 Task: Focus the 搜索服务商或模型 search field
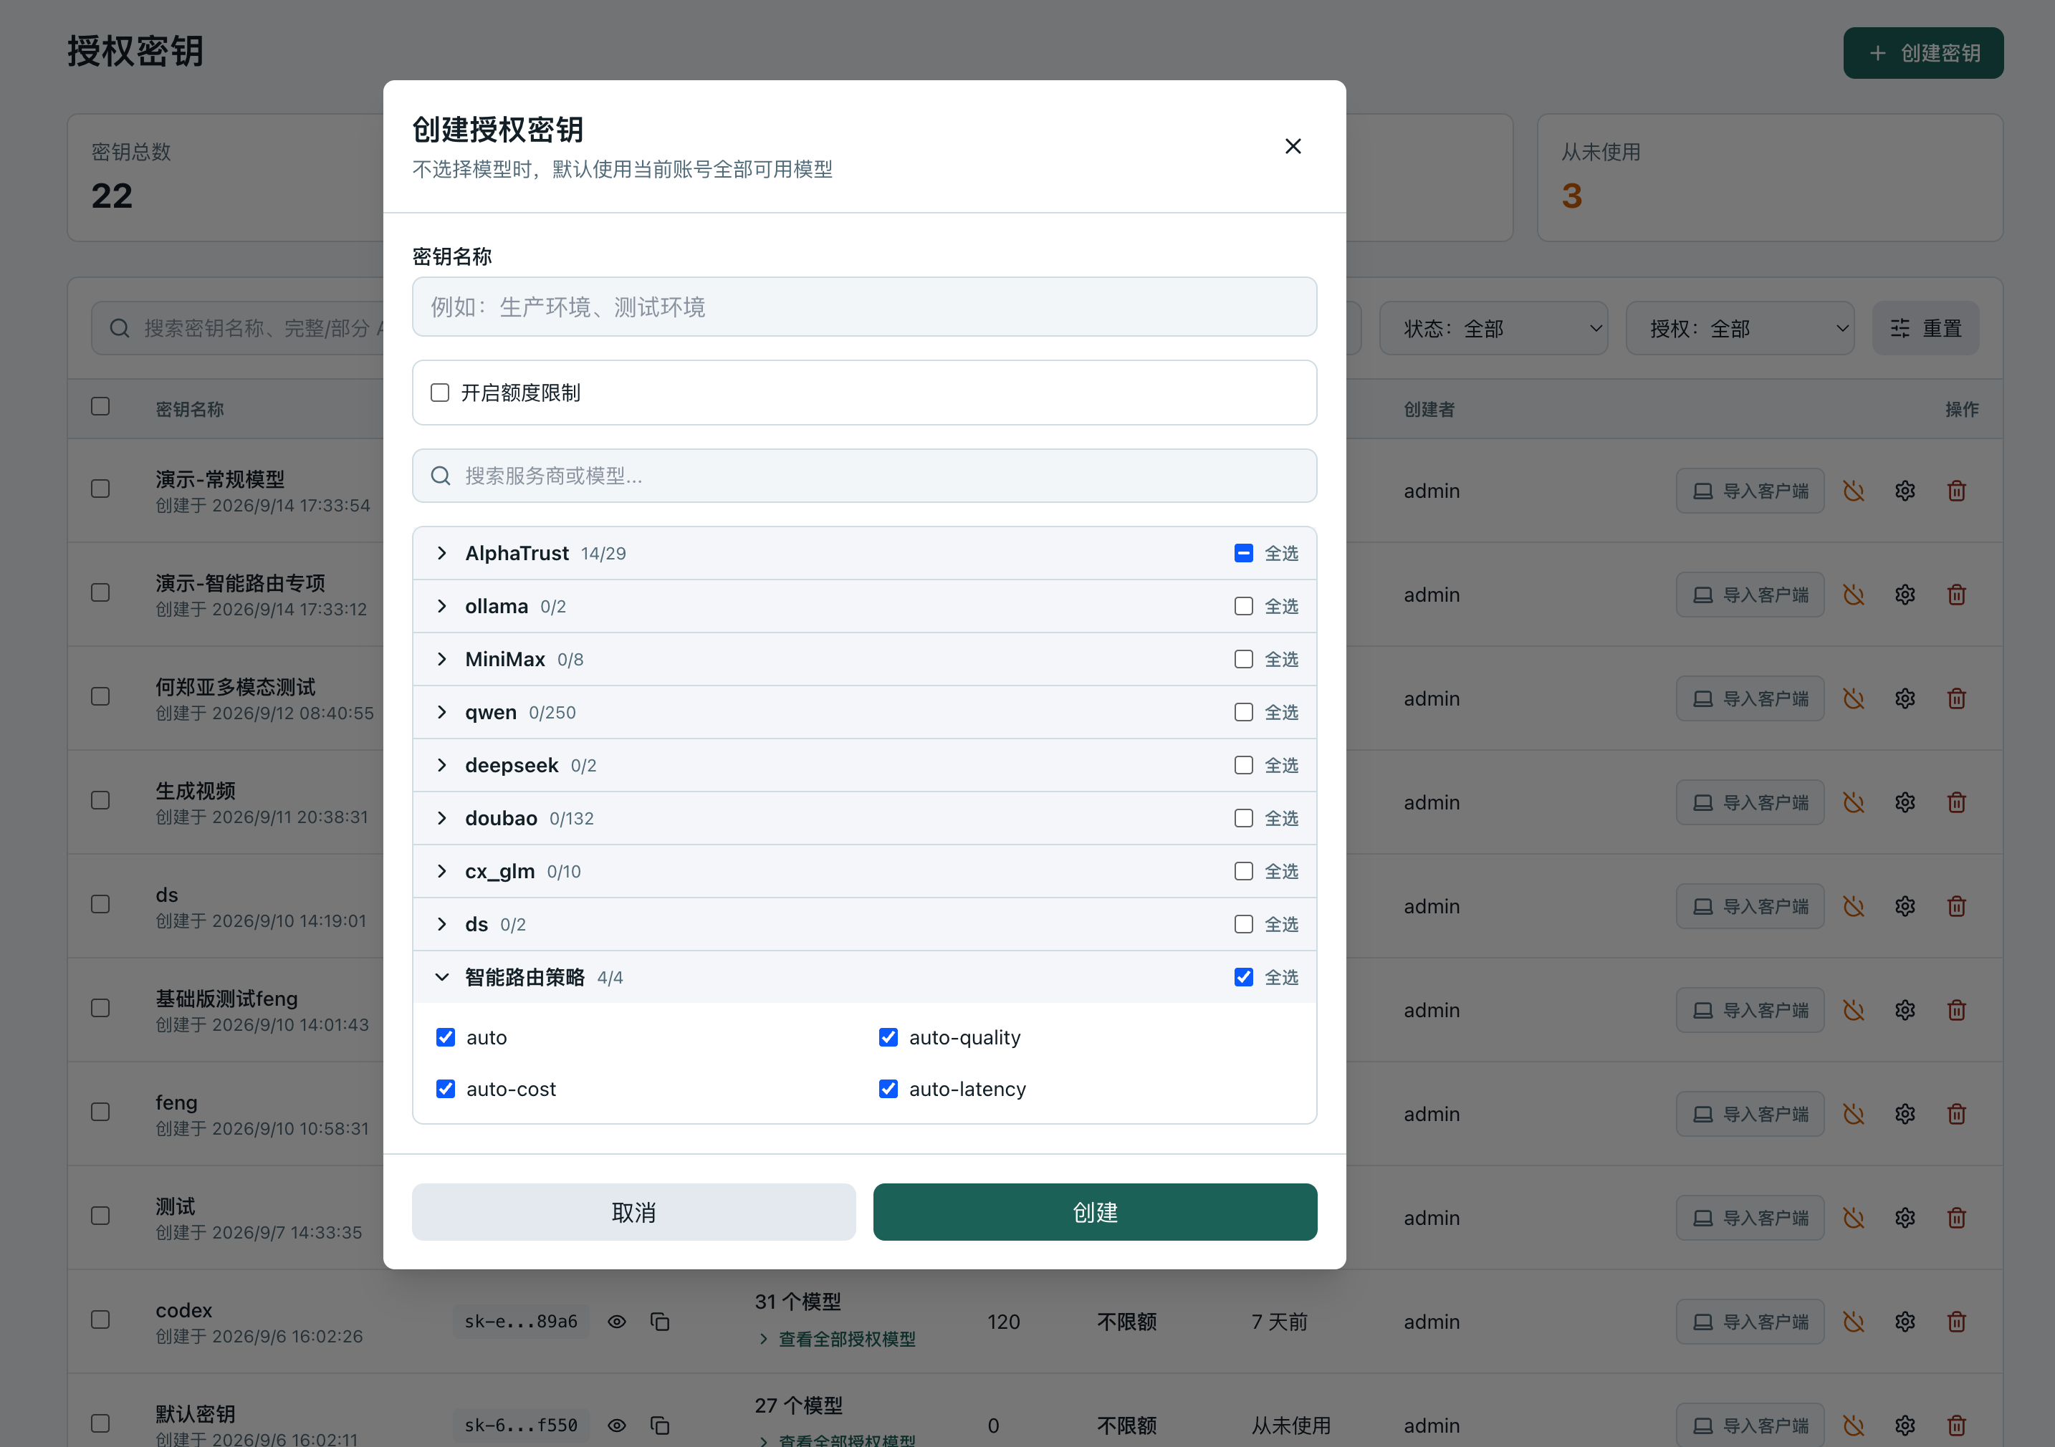[863, 475]
